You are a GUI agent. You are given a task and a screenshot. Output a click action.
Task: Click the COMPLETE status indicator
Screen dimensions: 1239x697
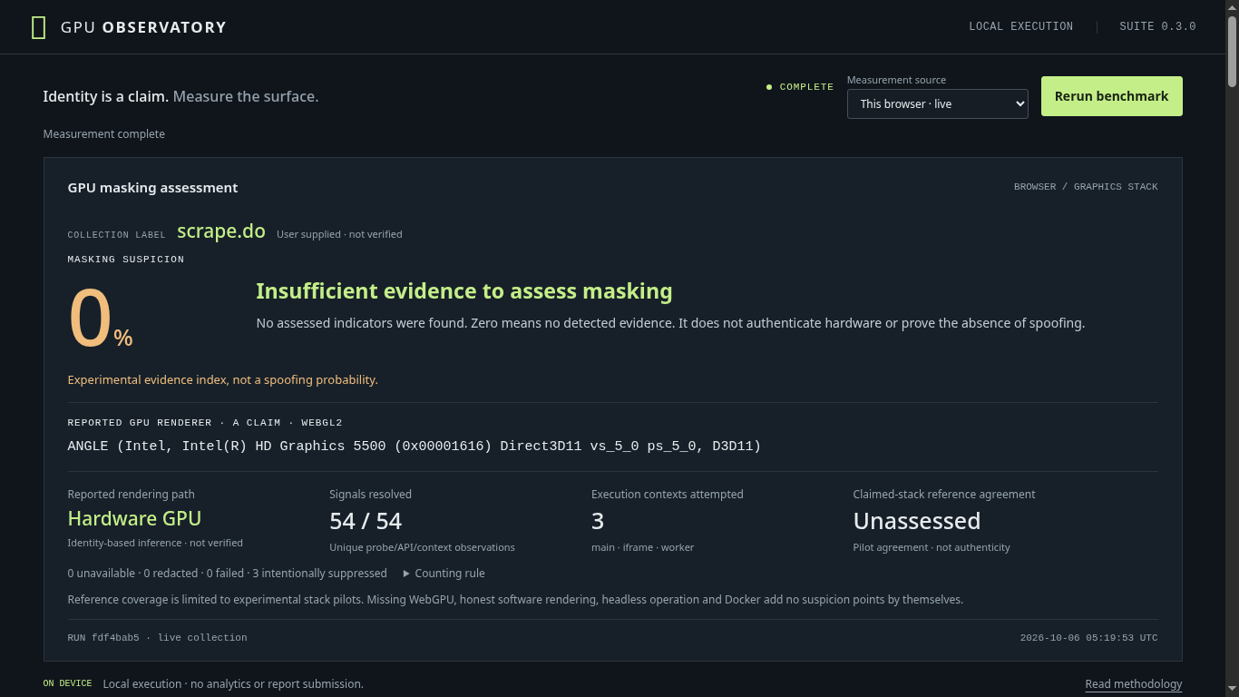[800, 87]
